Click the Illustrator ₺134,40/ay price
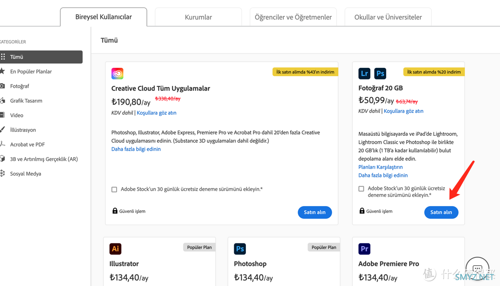Screen dimensions: 500x286 [x=129, y=278]
